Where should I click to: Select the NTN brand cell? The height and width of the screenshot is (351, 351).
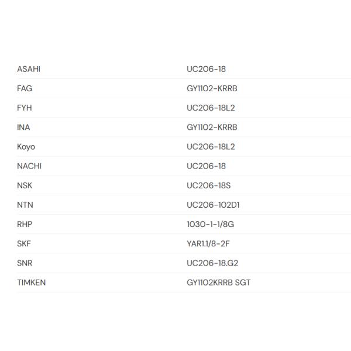point(25,205)
